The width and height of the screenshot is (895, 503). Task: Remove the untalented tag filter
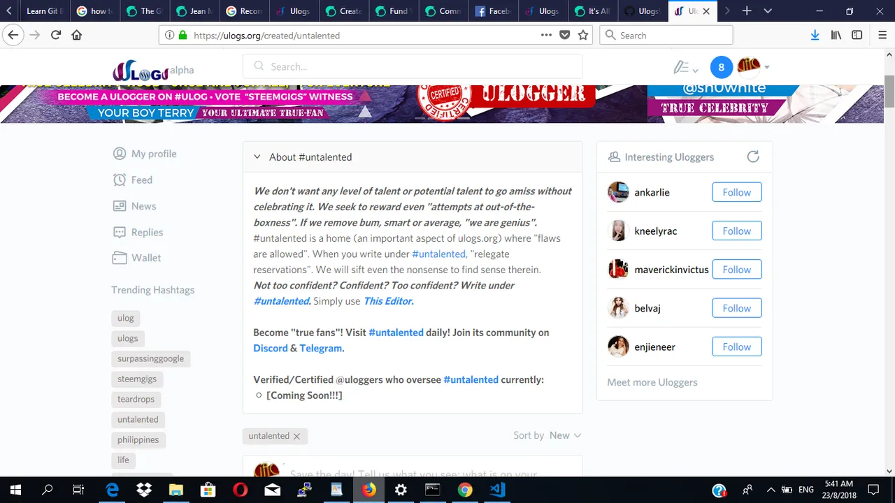coord(296,436)
